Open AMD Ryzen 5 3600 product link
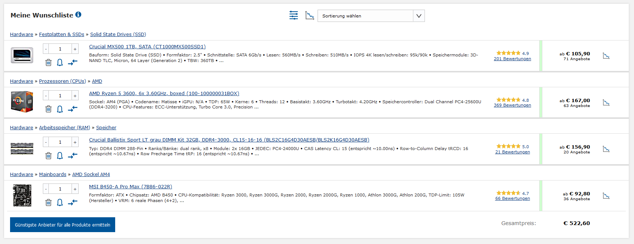 [x=164, y=94]
